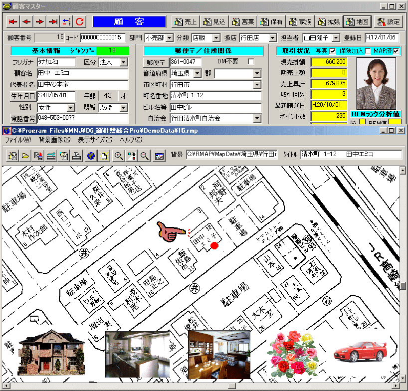Click the hand-on-page icon in map toolbar
This screenshot has height=391, width=408.
[64, 156]
